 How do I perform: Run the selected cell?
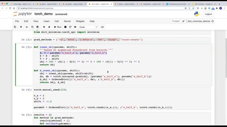58,27
